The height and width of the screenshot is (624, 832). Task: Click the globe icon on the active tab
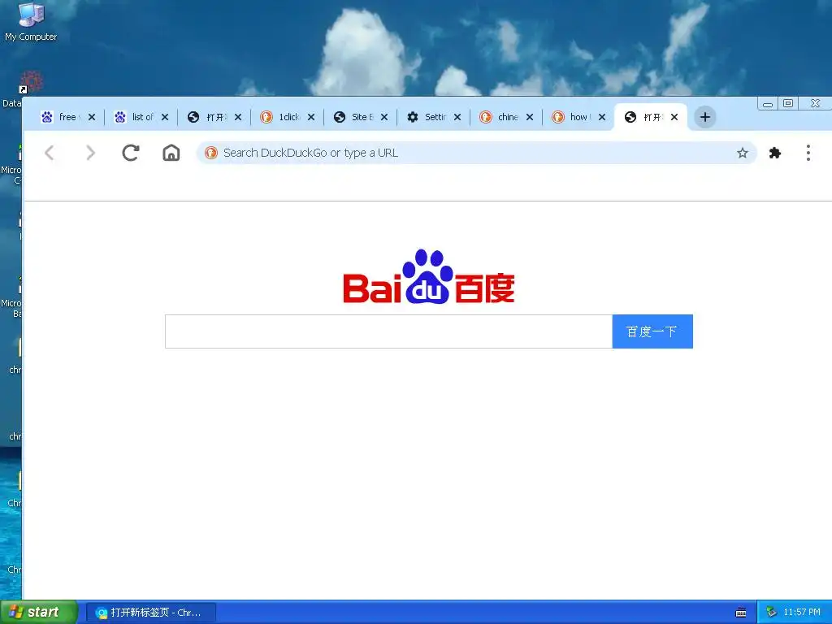pos(630,117)
